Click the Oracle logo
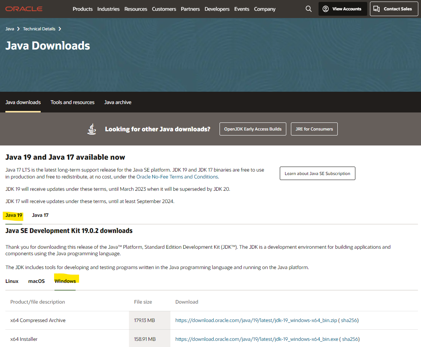This screenshot has height=347, width=421. [x=24, y=9]
